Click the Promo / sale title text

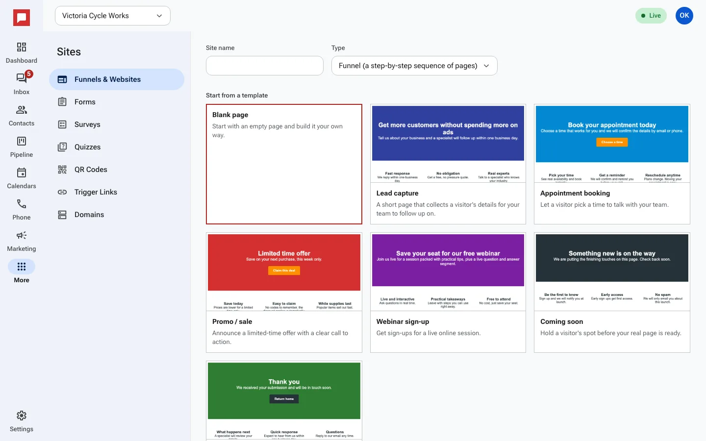point(232,322)
